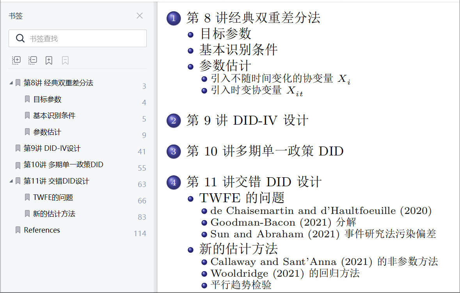Viewport: 460px width, 293px height.
Task: Open bookmark 基本识别条件
Action: click(54, 115)
